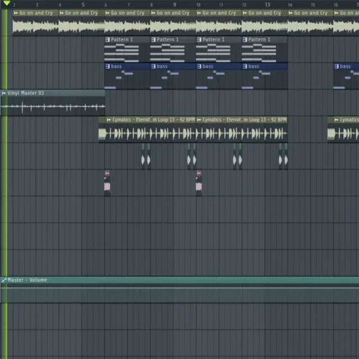Select the 'bass' title at bar 8
The image size is (359, 359).
coord(162,66)
